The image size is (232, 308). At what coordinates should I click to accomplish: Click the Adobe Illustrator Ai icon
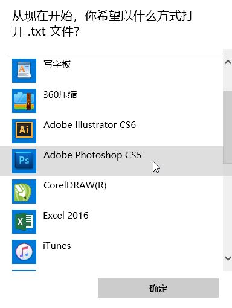coord(24,131)
